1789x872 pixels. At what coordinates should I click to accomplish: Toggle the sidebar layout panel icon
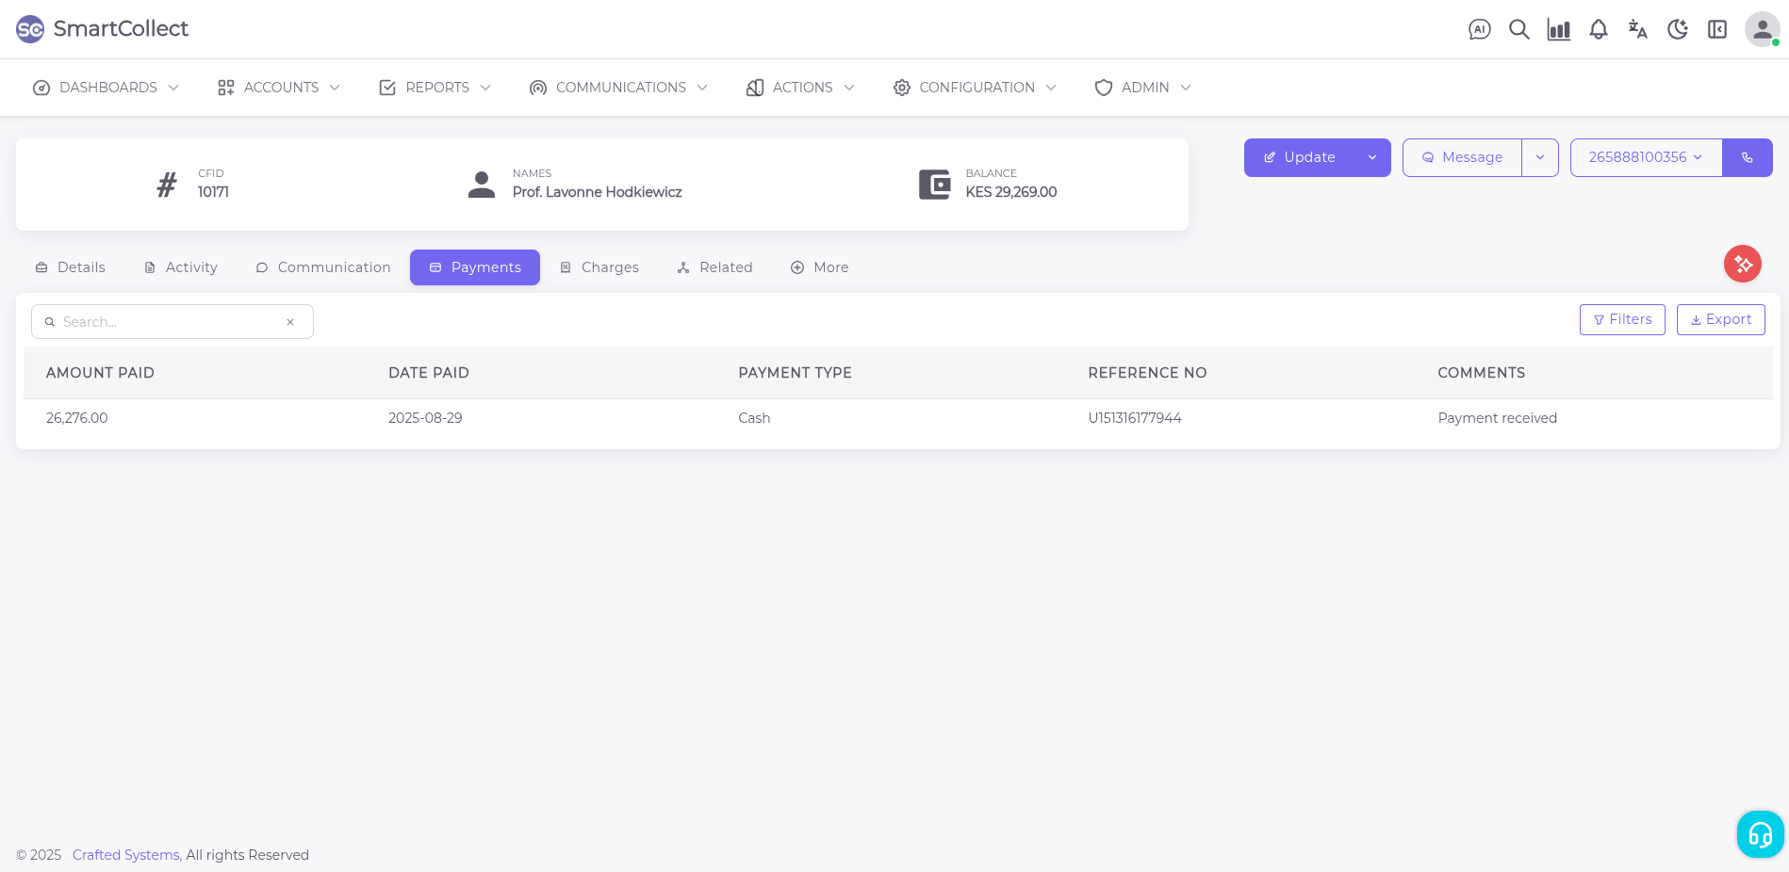pos(1716,29)
